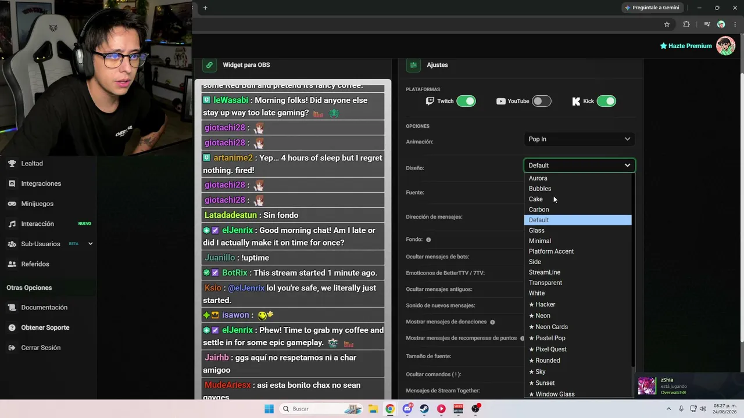Click the Hazte Premium link
This screenshot has height=418, width=744.
(686, 46)
